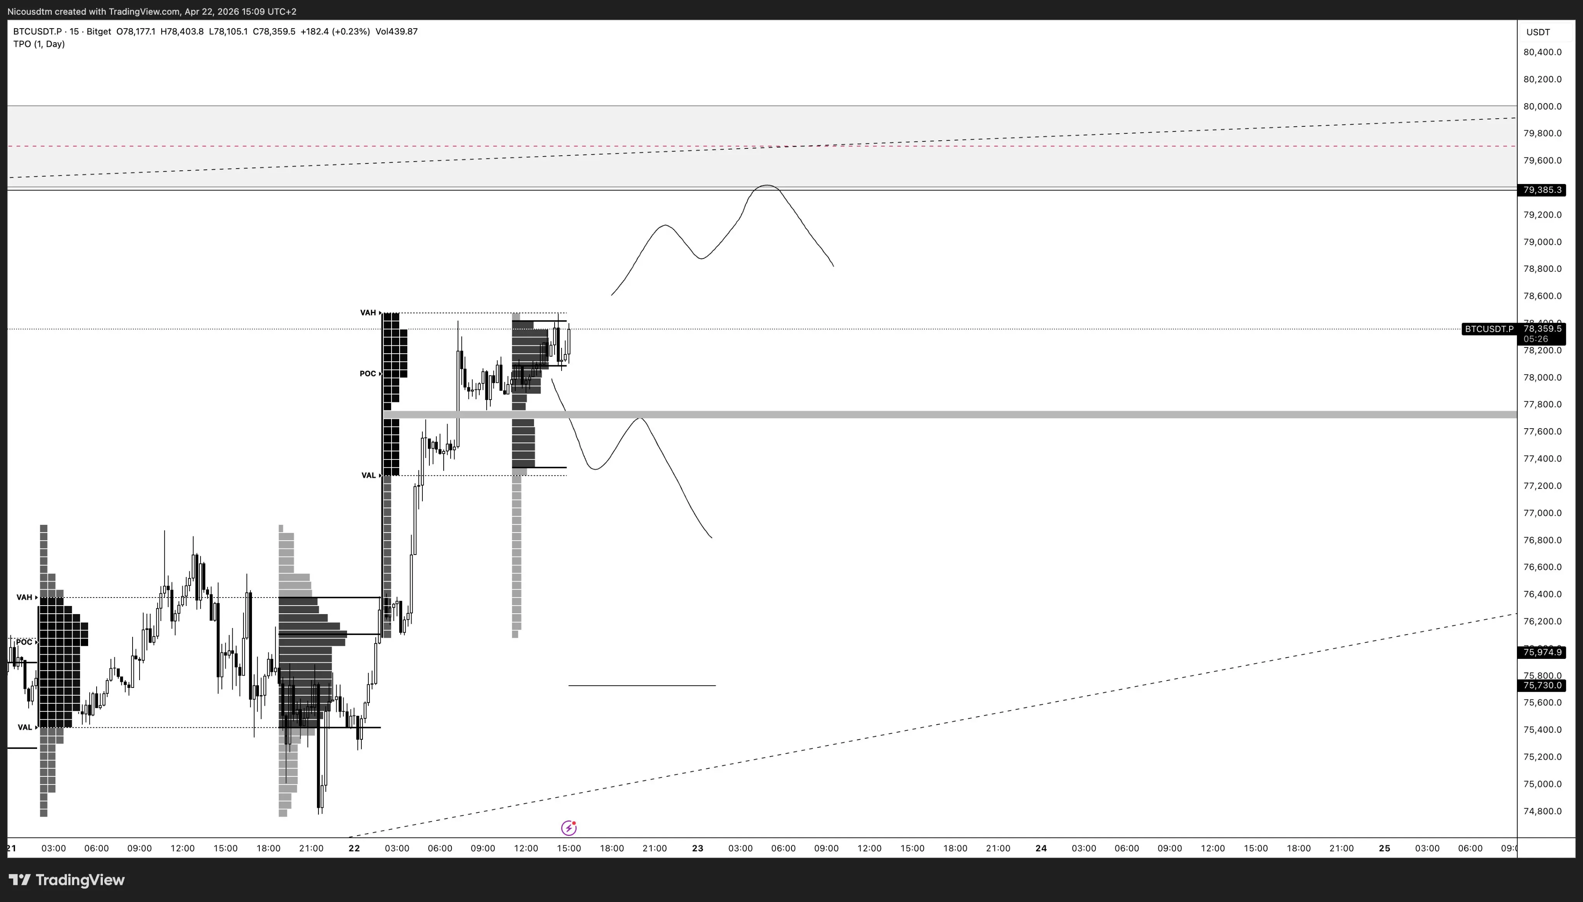1583x902 pixels.
Task: Click the lower-left POC marker of yesterday's profile
Action: [26, 642]
